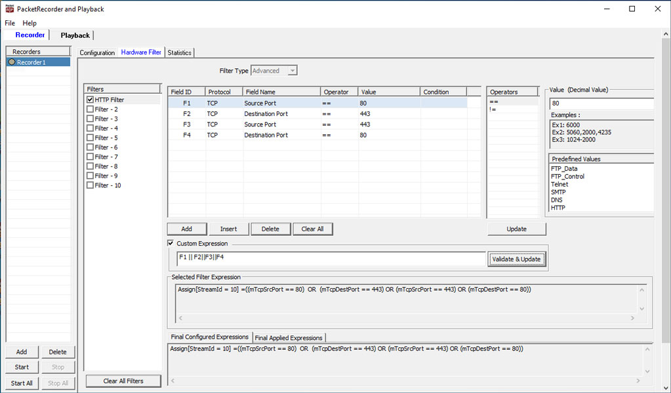Viewport: 671px width, 393px height.
Task: Open the File menu
Action: pos(10,23)
